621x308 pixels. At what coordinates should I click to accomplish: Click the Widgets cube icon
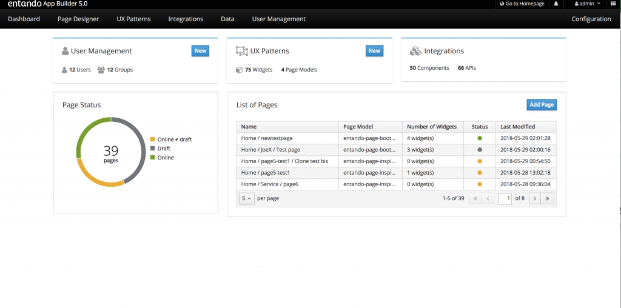[x=239, y=70]
